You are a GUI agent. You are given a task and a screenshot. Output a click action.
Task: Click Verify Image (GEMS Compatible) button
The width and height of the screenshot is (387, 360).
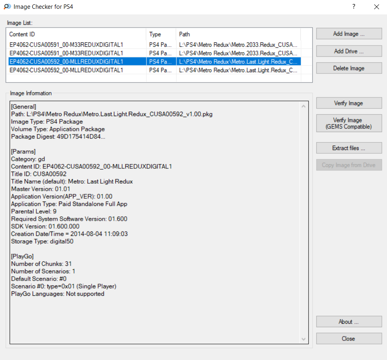pyautogui.click(x=349, y=123)
